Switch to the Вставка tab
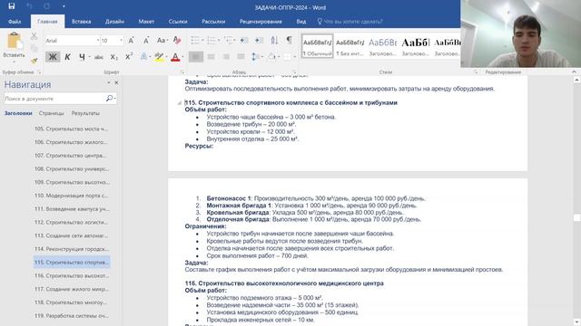The height and width of the screenshot is (326, 581). (x=81, y=22)
